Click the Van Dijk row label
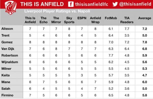 pos(8,49)
